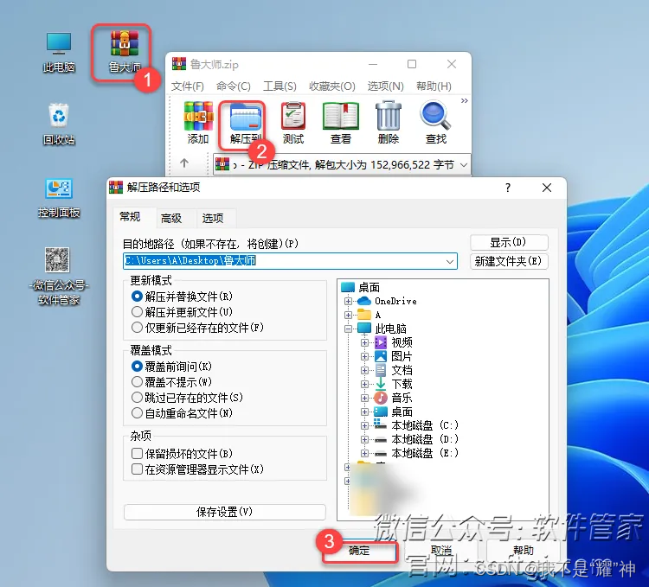Screen dimensions: 649x587
Task: Collapse the 此电脑 tree node
Action: pyautogui.click(x=348, y=329)
